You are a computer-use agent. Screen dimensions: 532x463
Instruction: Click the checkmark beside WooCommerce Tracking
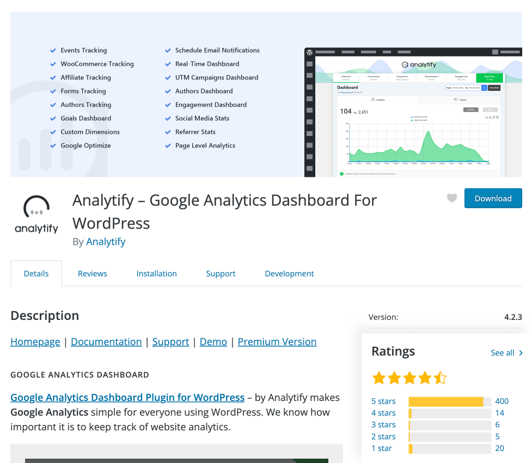[53, 64]
